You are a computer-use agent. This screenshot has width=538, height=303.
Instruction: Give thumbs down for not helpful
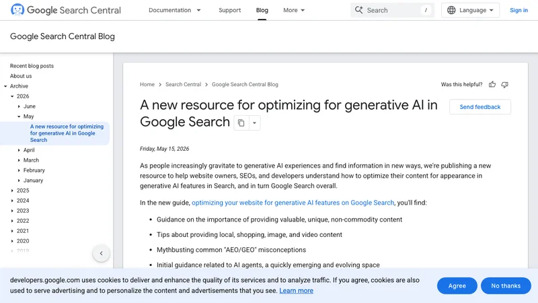pos(505,85)
